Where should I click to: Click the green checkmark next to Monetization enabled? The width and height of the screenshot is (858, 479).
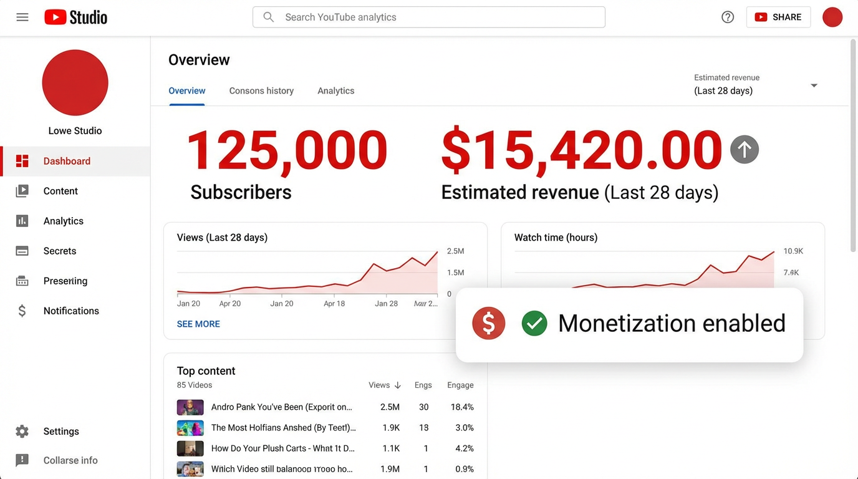coord(534,323)
